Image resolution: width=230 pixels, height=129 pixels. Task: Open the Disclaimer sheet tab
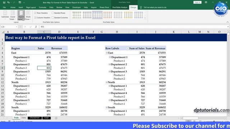click(35, 118)
